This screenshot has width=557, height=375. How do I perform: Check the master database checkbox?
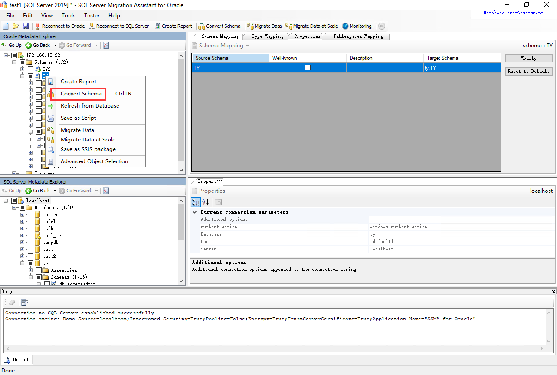[x=30, y=214]
